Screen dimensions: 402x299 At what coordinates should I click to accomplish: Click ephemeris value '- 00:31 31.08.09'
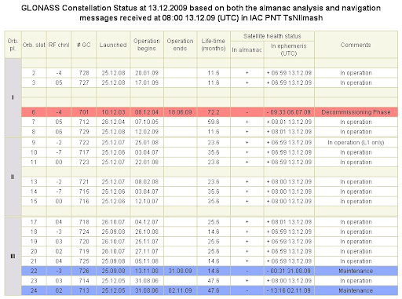289,271
